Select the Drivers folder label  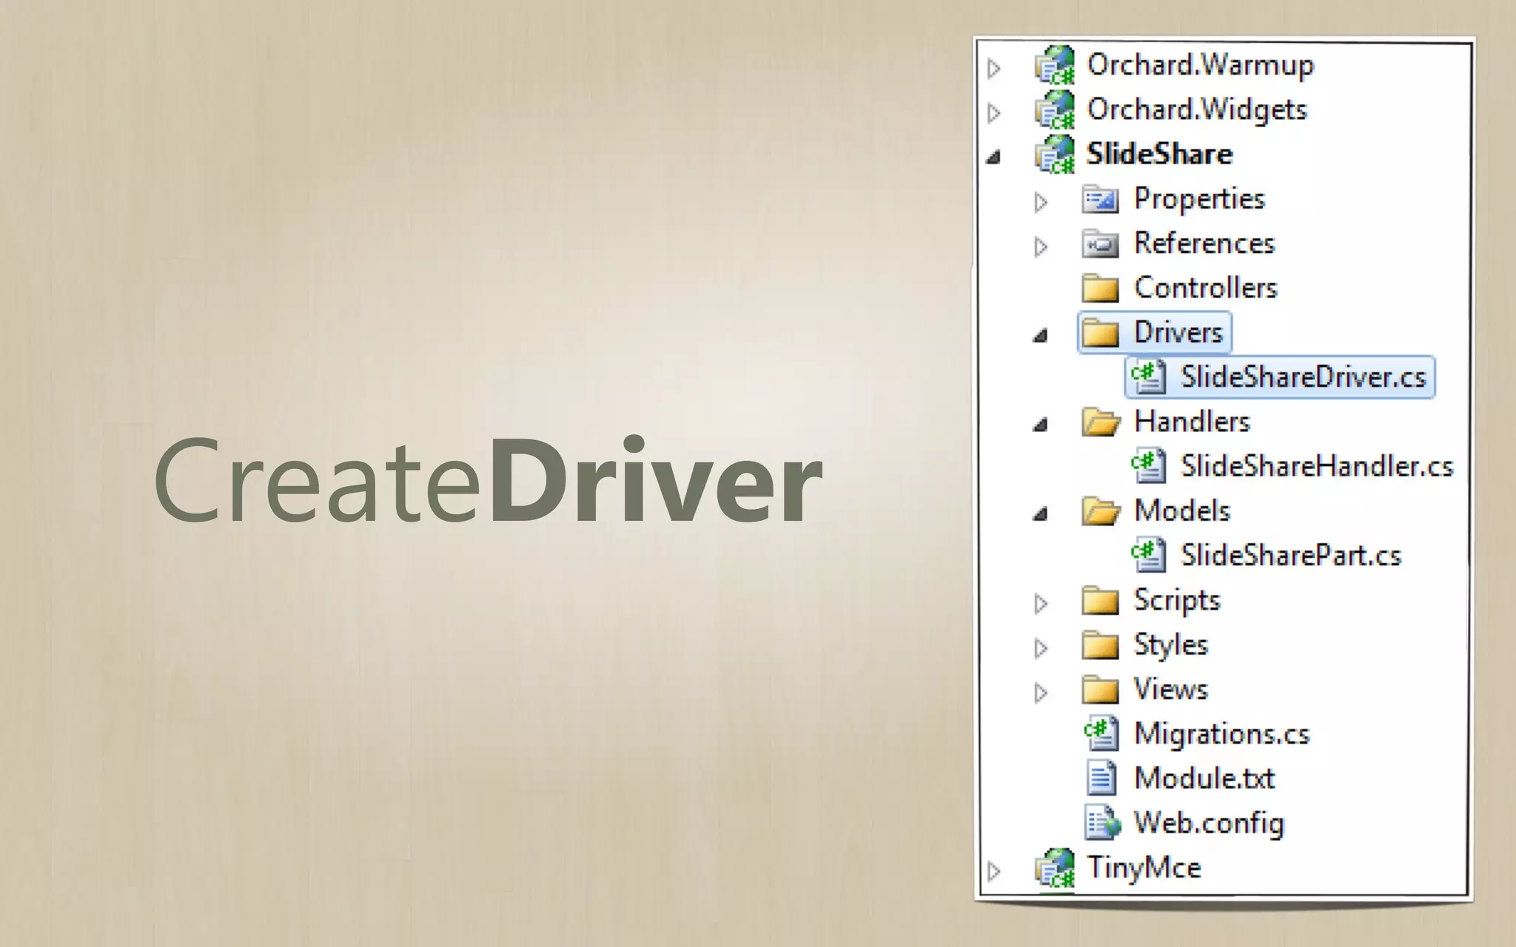(1178, 333)
